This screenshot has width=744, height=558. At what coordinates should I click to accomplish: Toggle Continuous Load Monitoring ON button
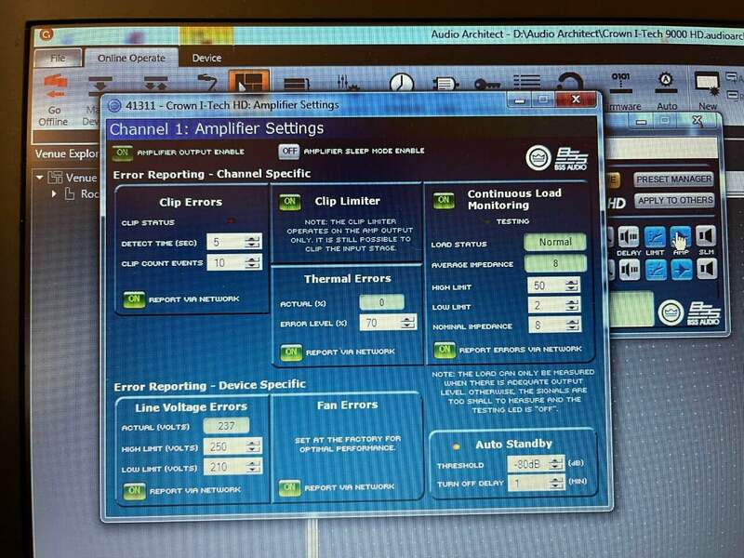pos(445,200)
